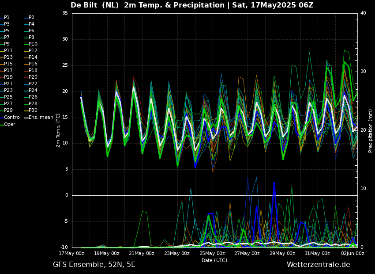The height and width of the screenshot is (274, 375).
Task: Select the P10 legend entry
Action: pos(33,44)
